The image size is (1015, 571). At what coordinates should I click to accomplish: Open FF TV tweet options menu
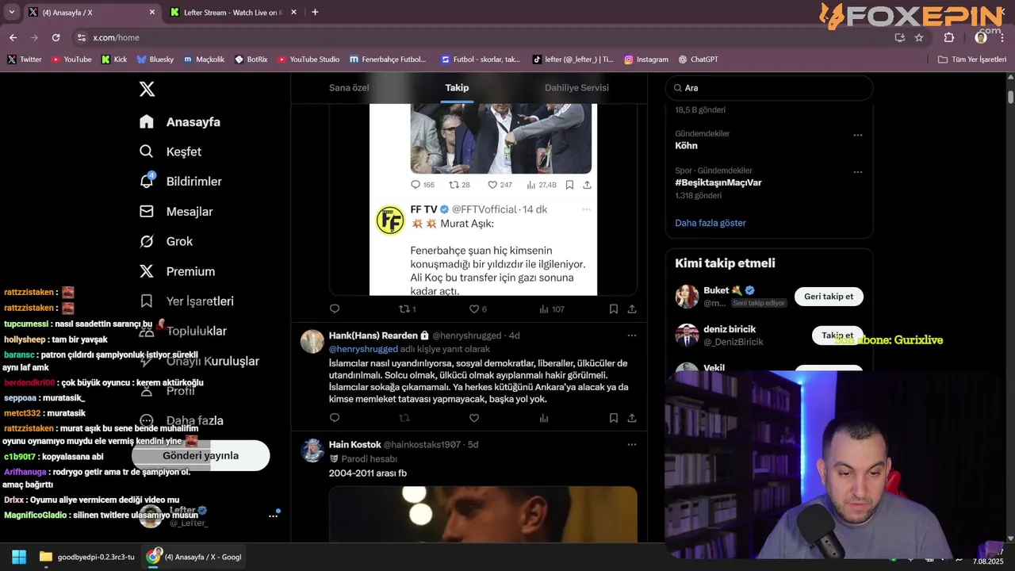(587, 209)
